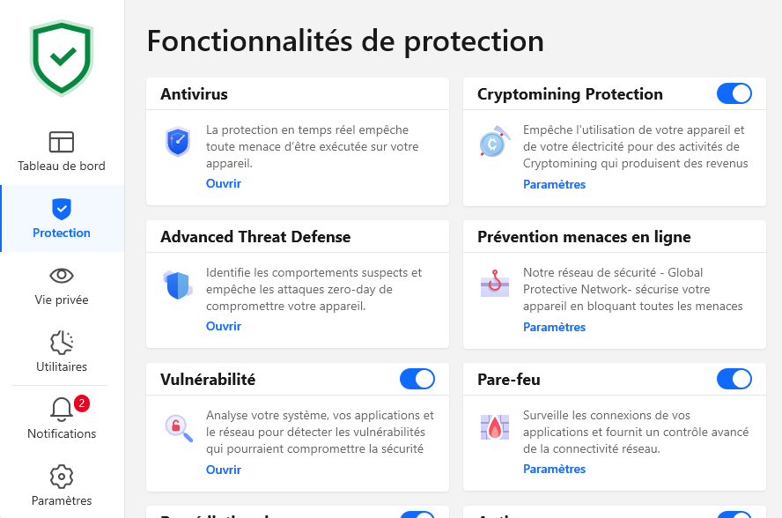
Task: Click the Advanced Threat Defense shield icon
Action: pyautogui.click(x=178, y=285)
